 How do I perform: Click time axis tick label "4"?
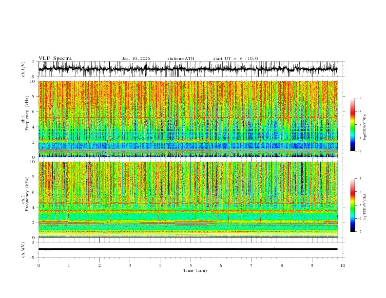coord(160,265)
